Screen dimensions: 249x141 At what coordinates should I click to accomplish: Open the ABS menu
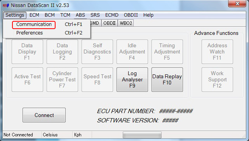(80, 15)
